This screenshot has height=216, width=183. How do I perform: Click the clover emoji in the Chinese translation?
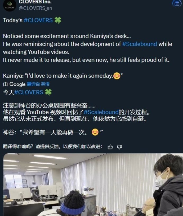[x=48, y=92]
